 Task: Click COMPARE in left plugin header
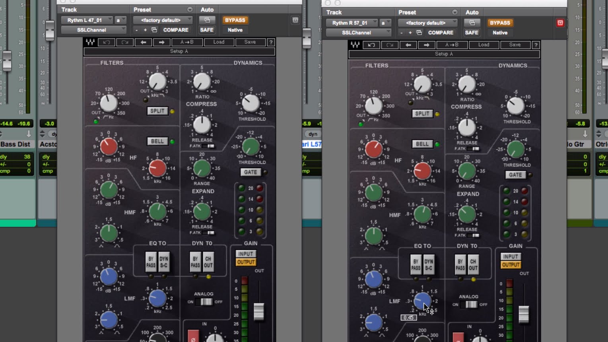[x=176, y=30]
